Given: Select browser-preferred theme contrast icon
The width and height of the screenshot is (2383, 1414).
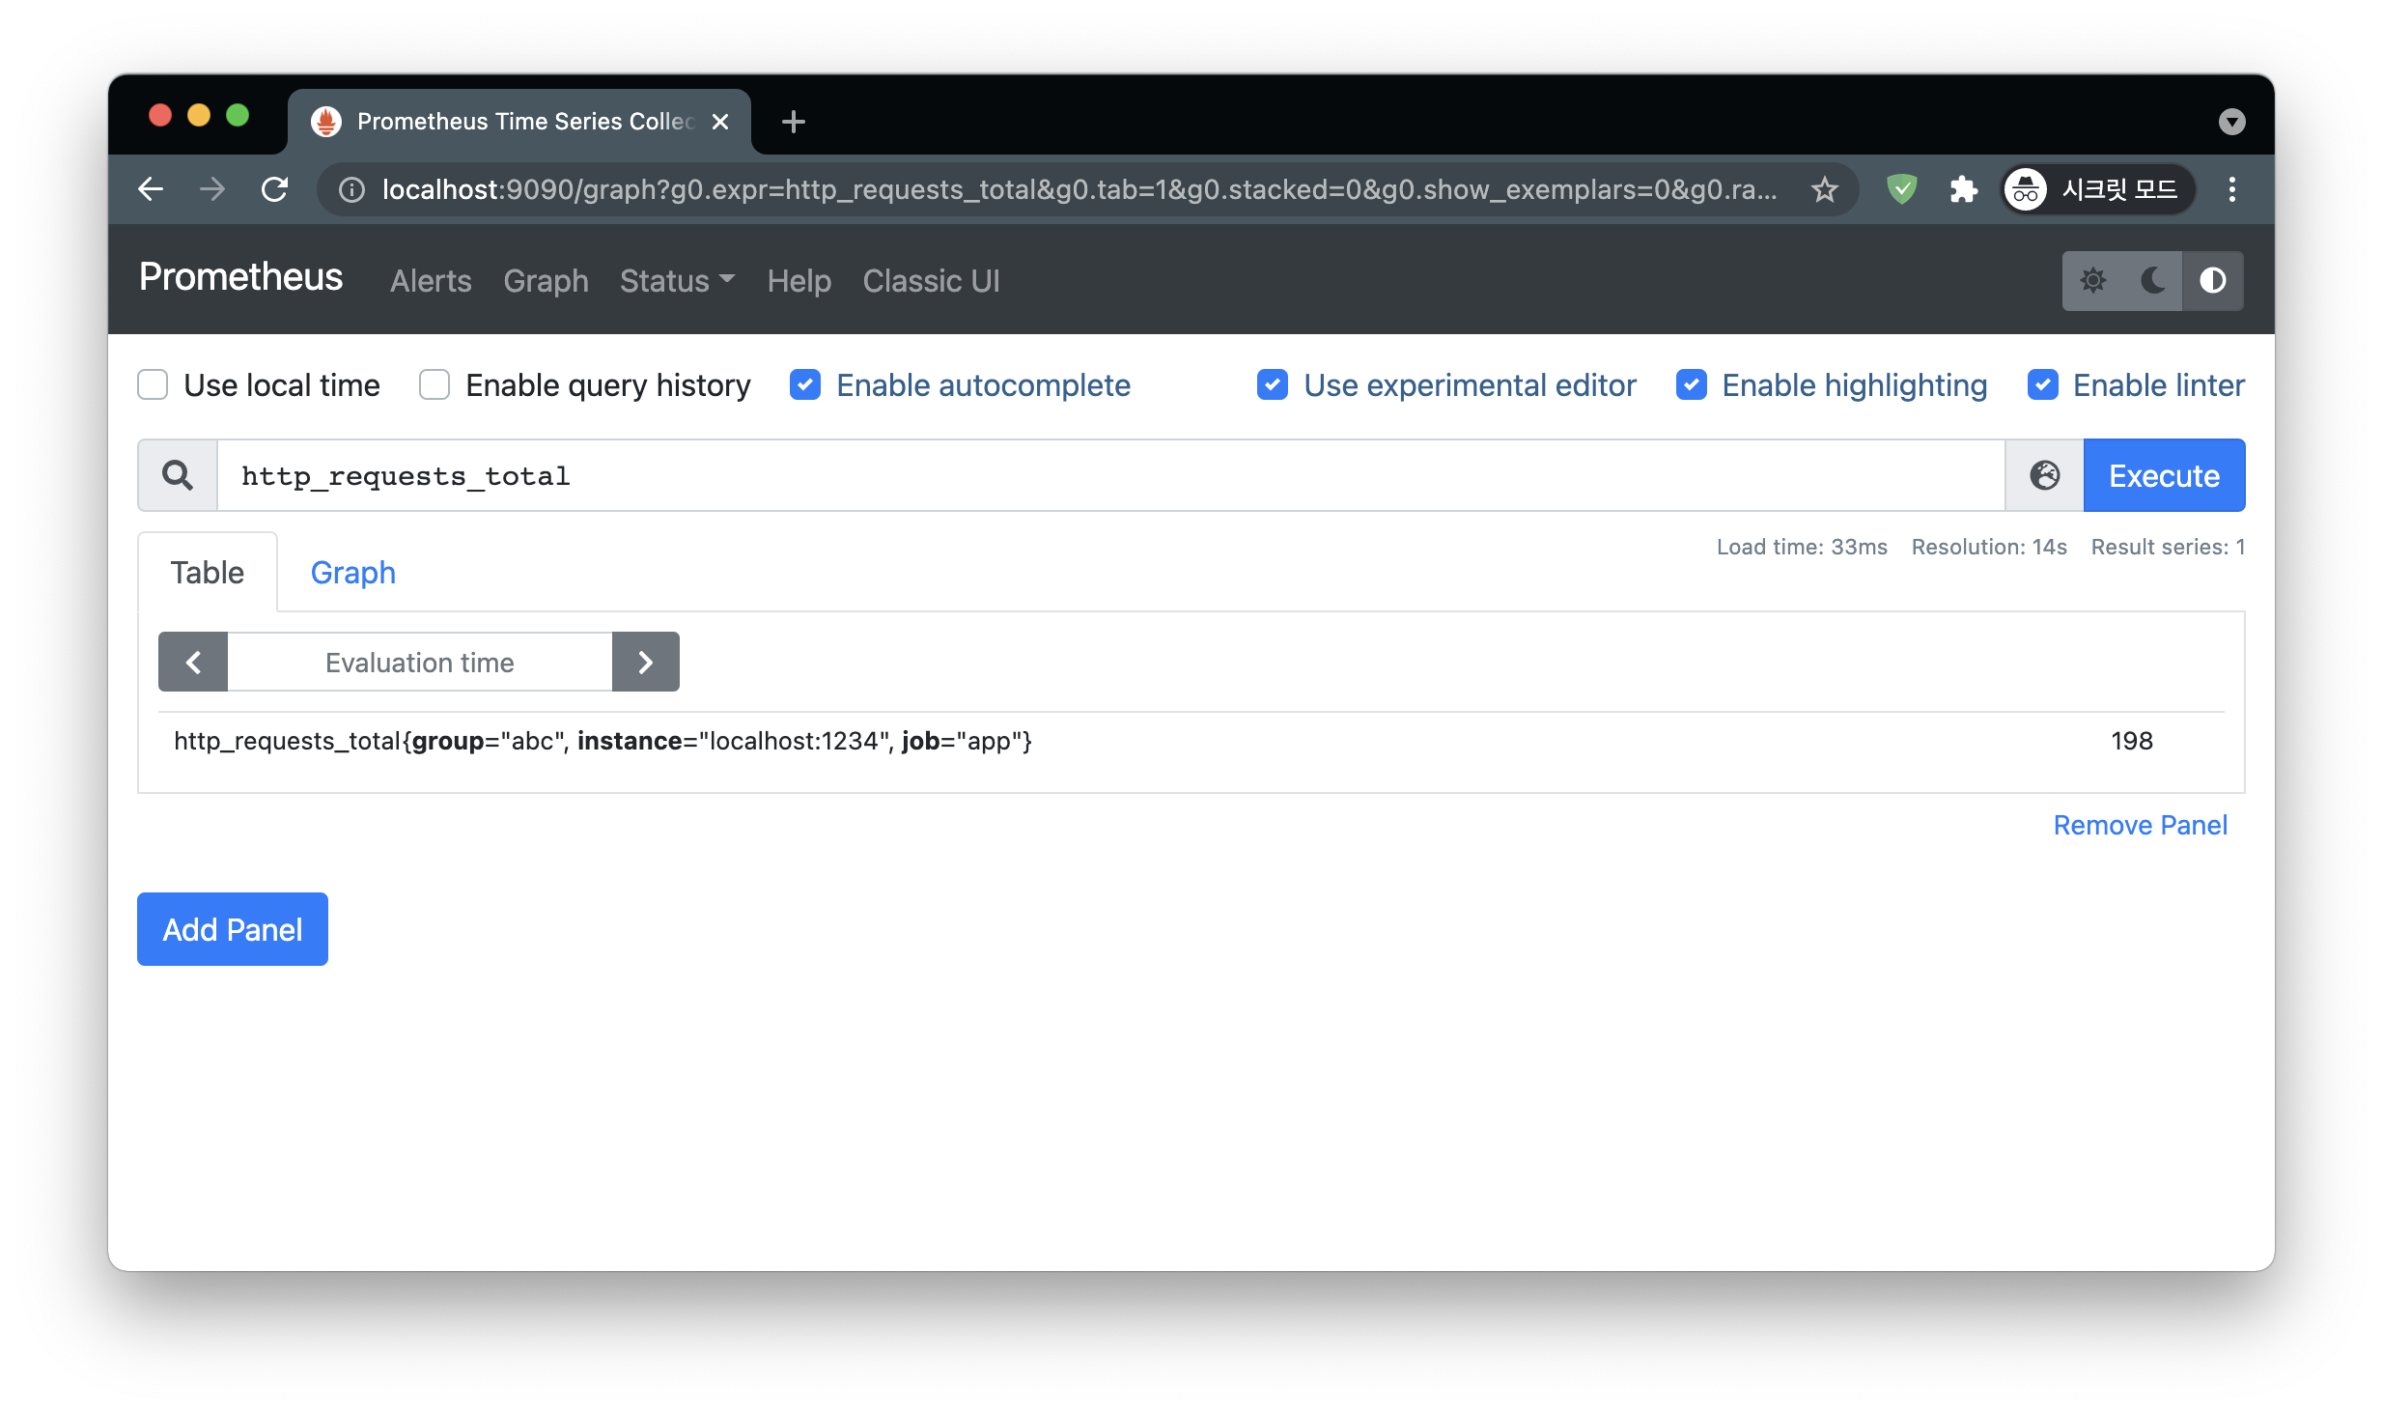Looking at the screenshot, I should [2212, 281].
